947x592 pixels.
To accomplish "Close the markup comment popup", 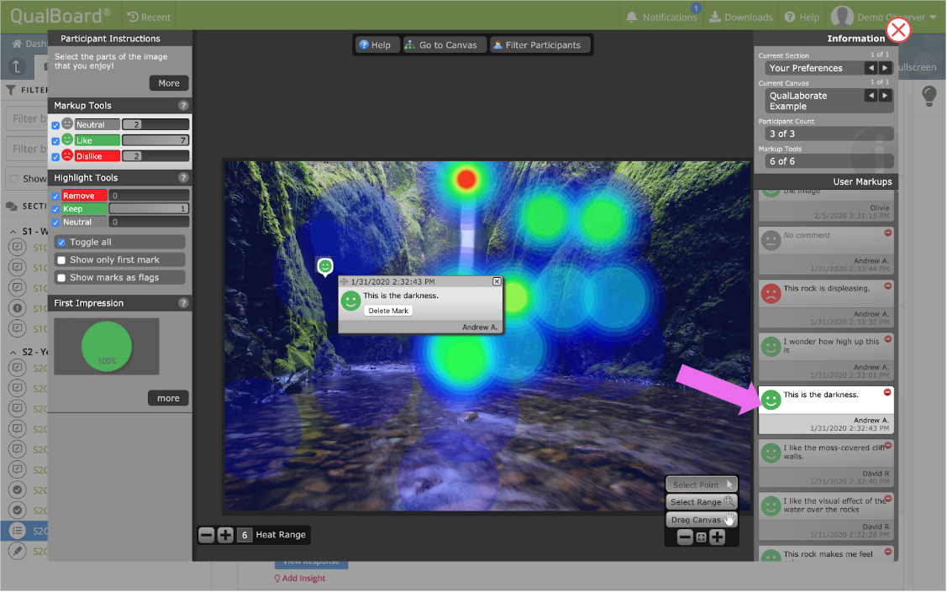I will (497, 282).
